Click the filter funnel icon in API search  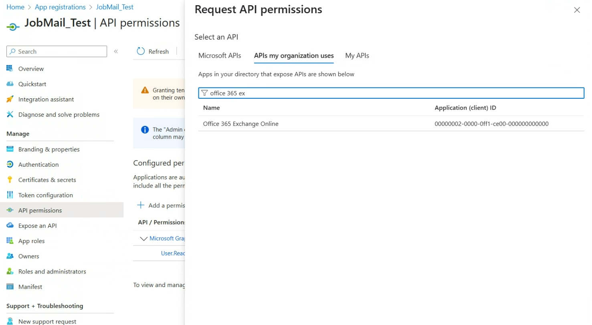pos(204,93)
